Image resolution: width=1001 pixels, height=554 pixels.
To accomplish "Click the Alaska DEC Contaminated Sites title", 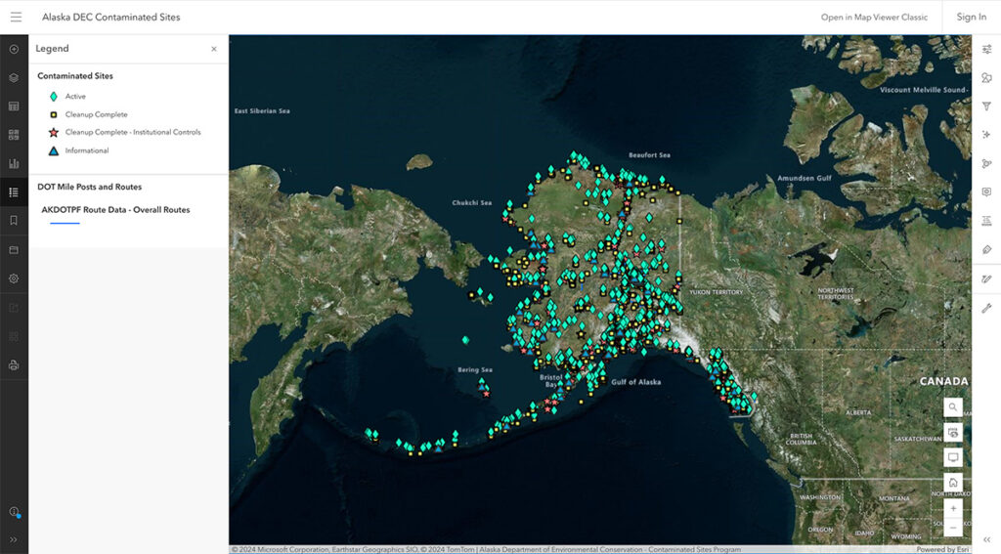I will 111,18.
